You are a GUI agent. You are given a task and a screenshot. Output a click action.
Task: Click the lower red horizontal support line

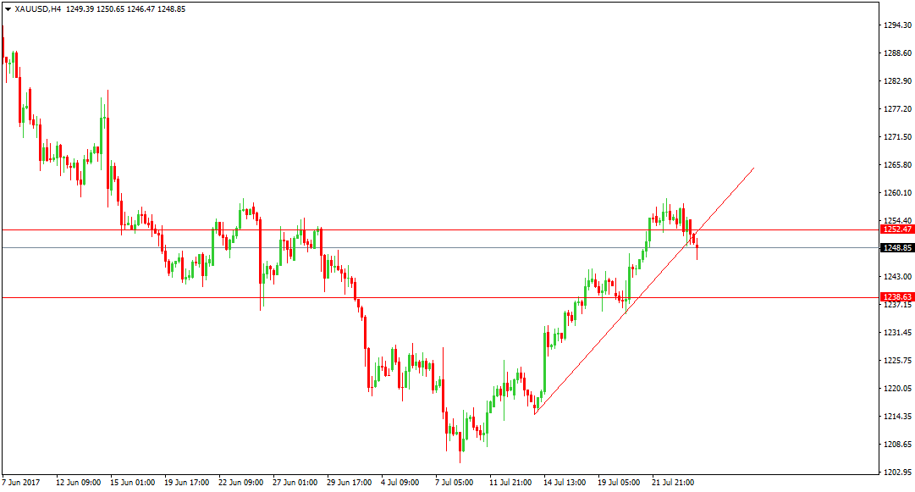tap(441, 297)
